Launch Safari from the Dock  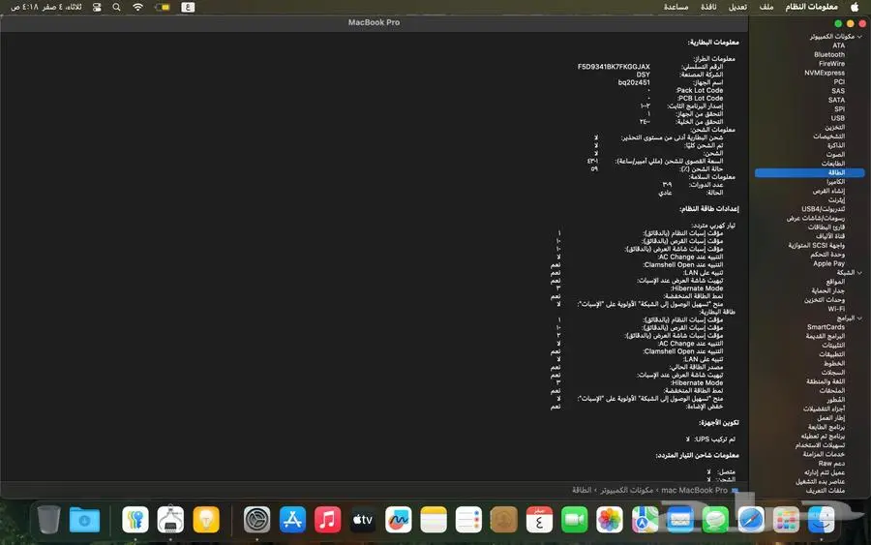click(750, 520)
